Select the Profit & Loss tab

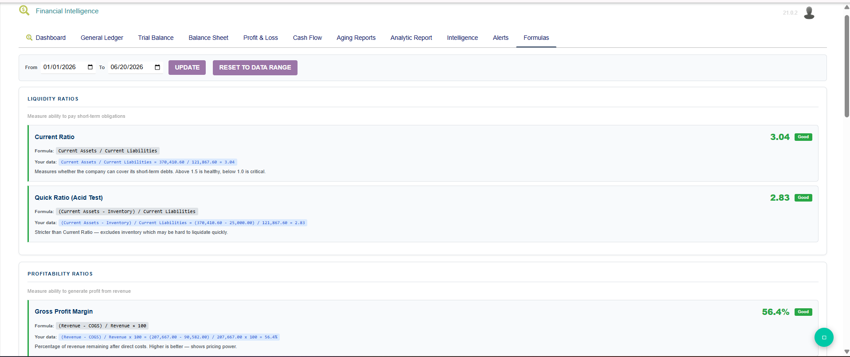(x=261, y=38)
